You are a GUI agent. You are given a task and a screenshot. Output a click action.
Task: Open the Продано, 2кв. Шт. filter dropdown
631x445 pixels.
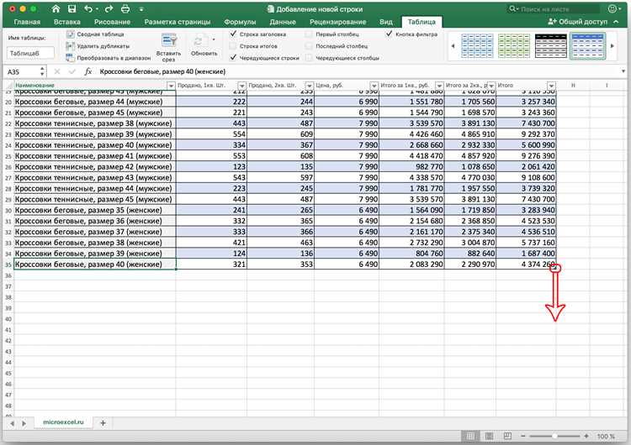click(309, 86)
